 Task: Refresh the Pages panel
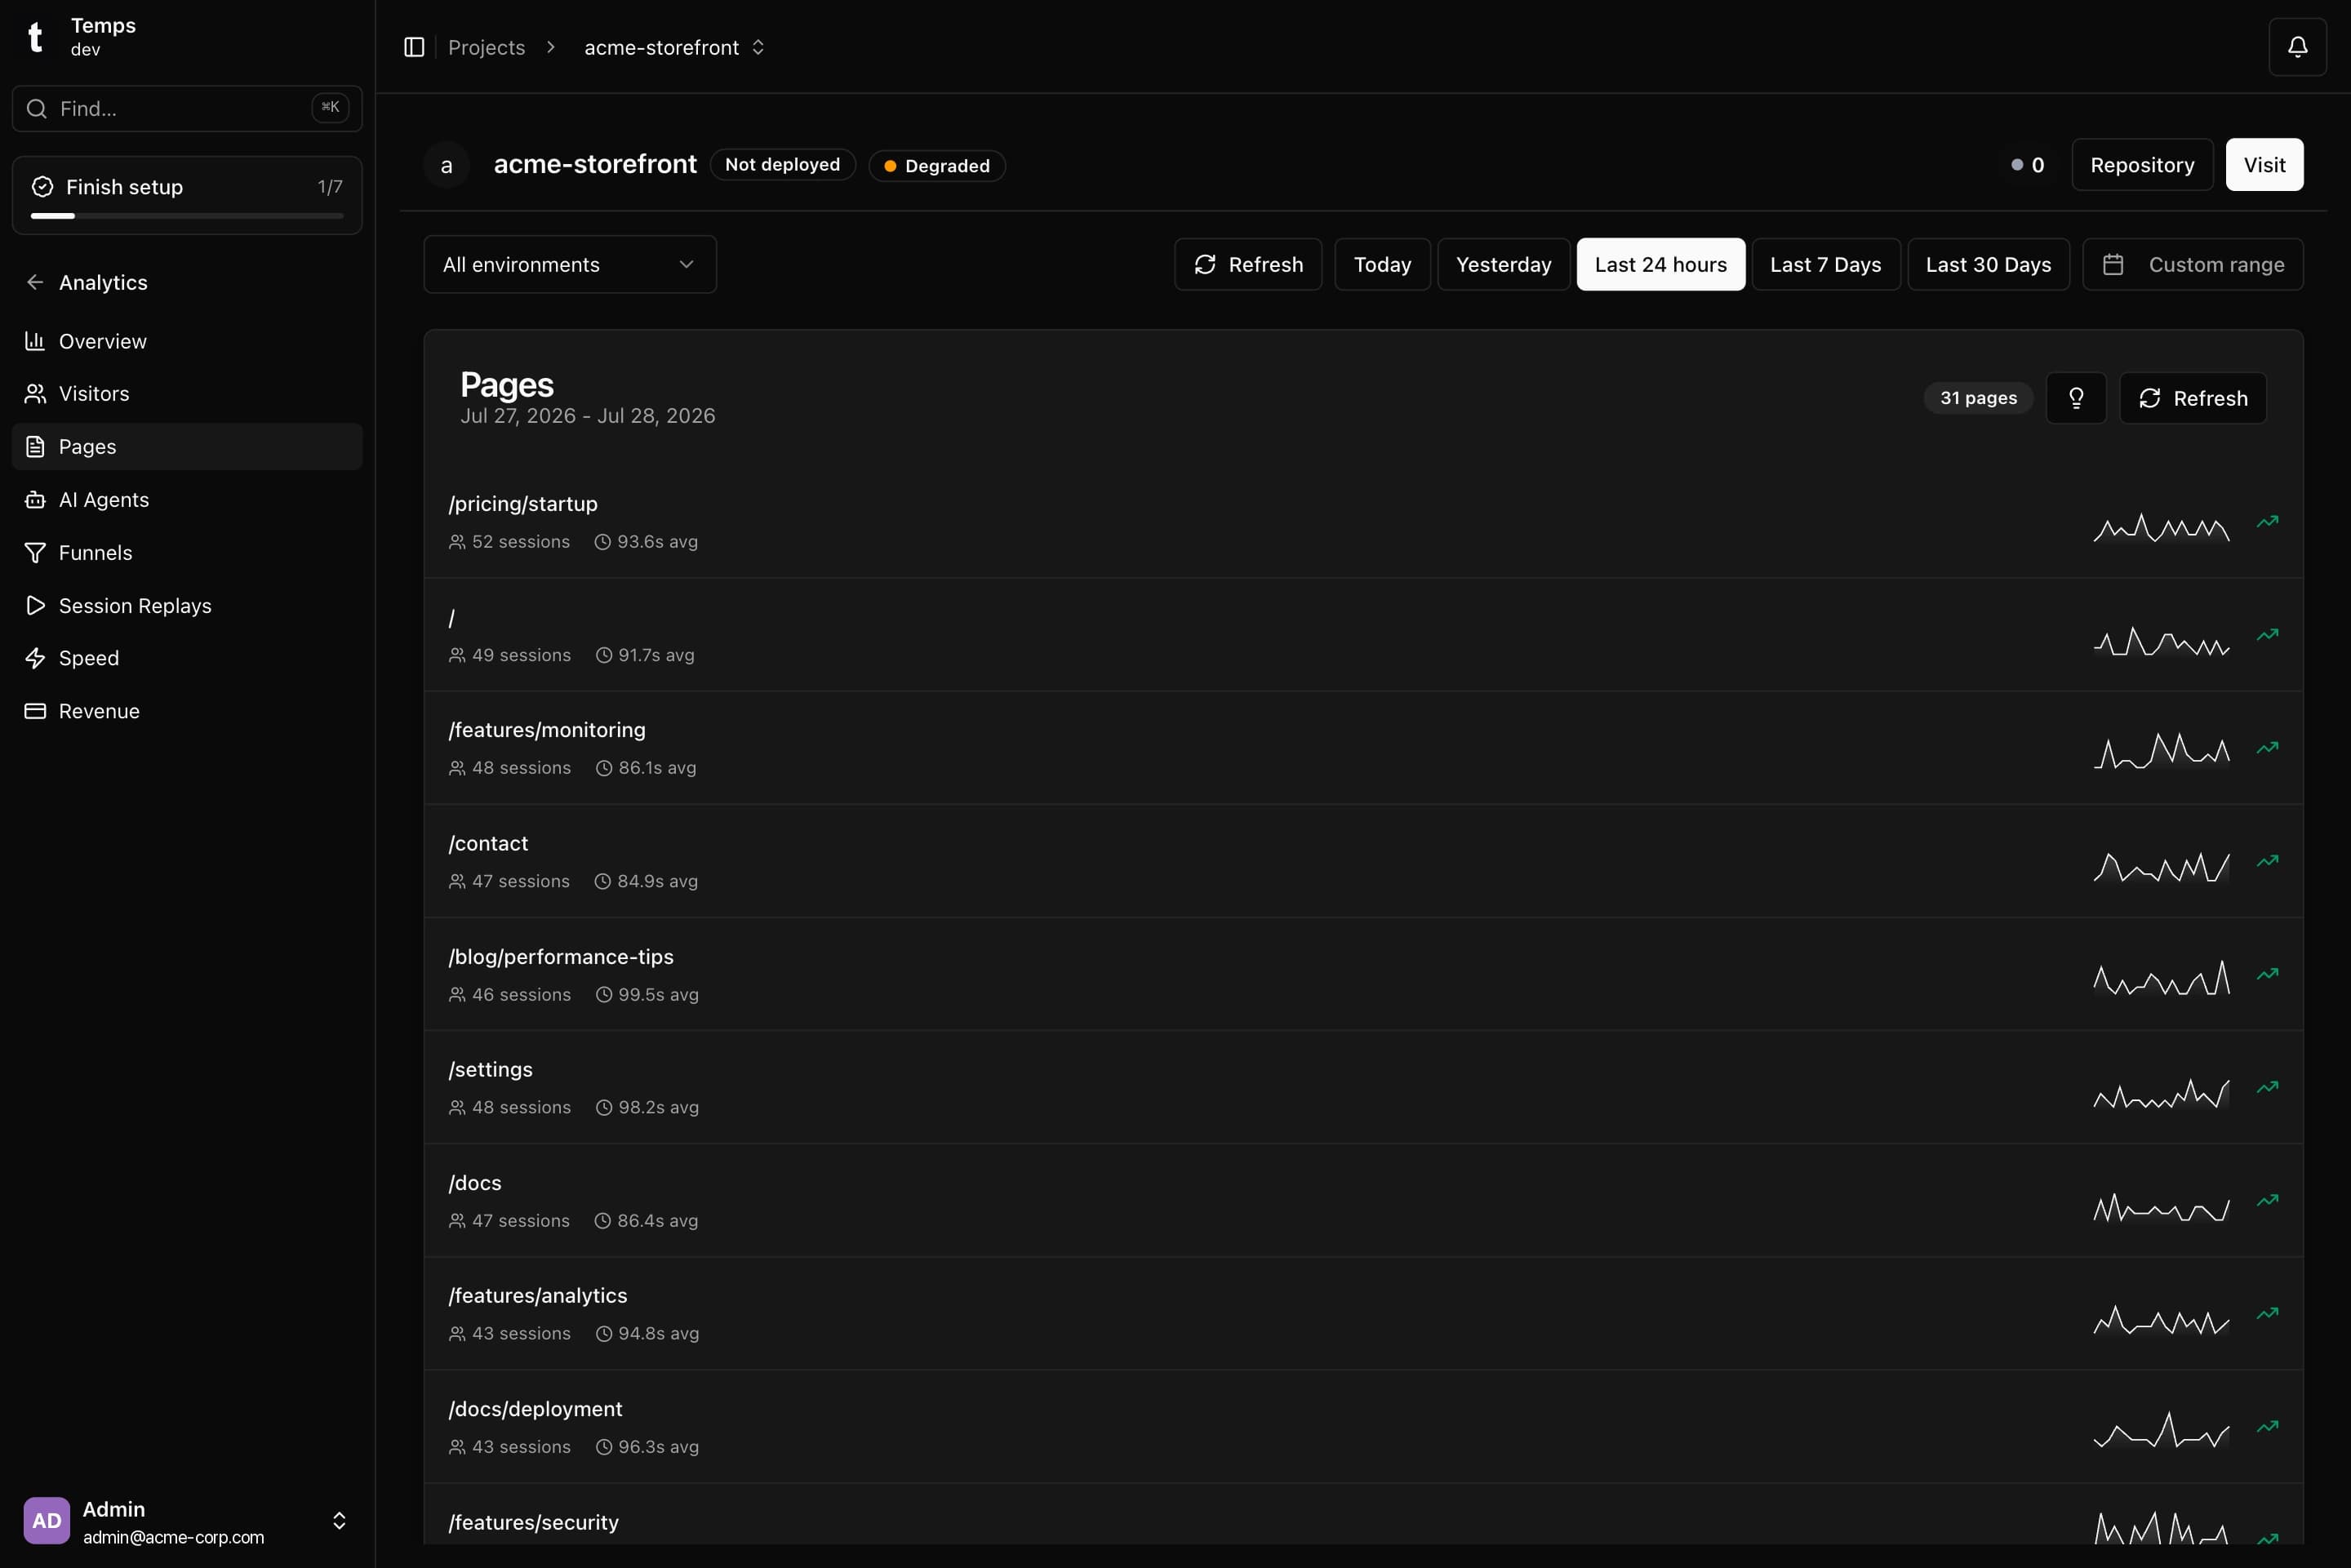(x=2192, y=398)
